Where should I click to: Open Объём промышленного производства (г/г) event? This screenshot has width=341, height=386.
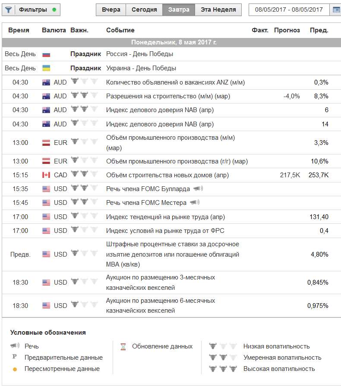(177, 161)
